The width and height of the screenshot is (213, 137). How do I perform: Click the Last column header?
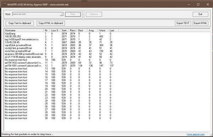click(113, 30)
